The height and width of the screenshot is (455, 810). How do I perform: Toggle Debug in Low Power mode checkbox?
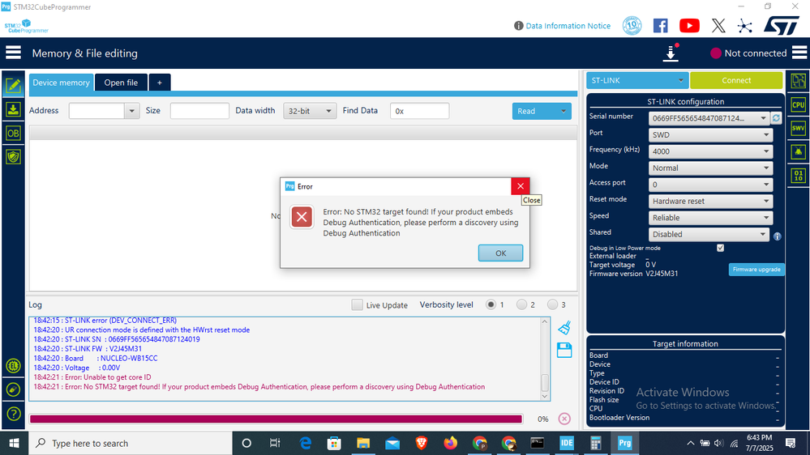720,248
